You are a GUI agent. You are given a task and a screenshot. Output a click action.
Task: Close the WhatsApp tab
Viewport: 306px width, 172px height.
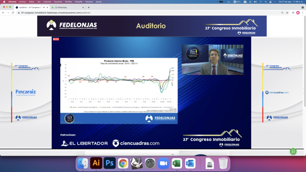pyautogui.click(x=83, y=8)
